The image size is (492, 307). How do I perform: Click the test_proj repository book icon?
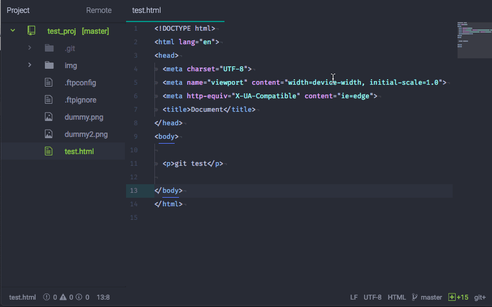31,31
